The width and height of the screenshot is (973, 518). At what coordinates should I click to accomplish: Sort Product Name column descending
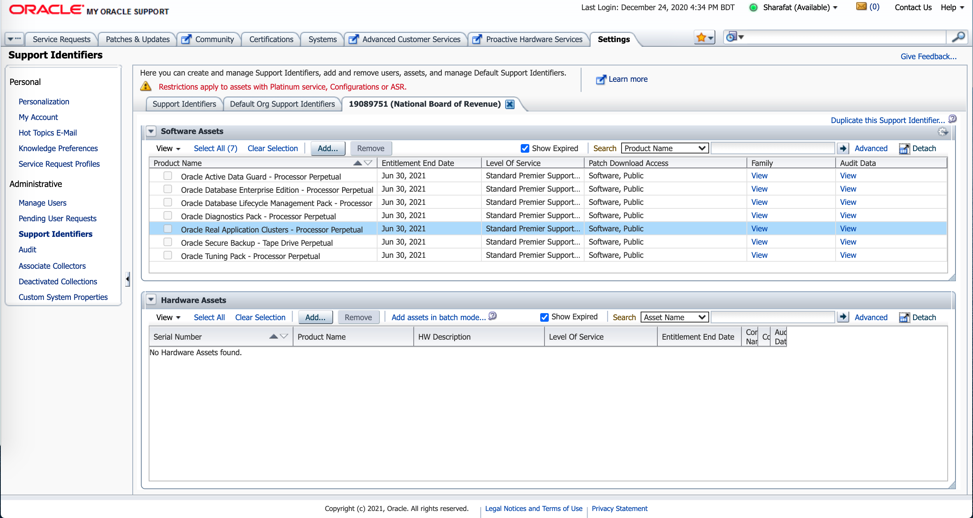368,163
